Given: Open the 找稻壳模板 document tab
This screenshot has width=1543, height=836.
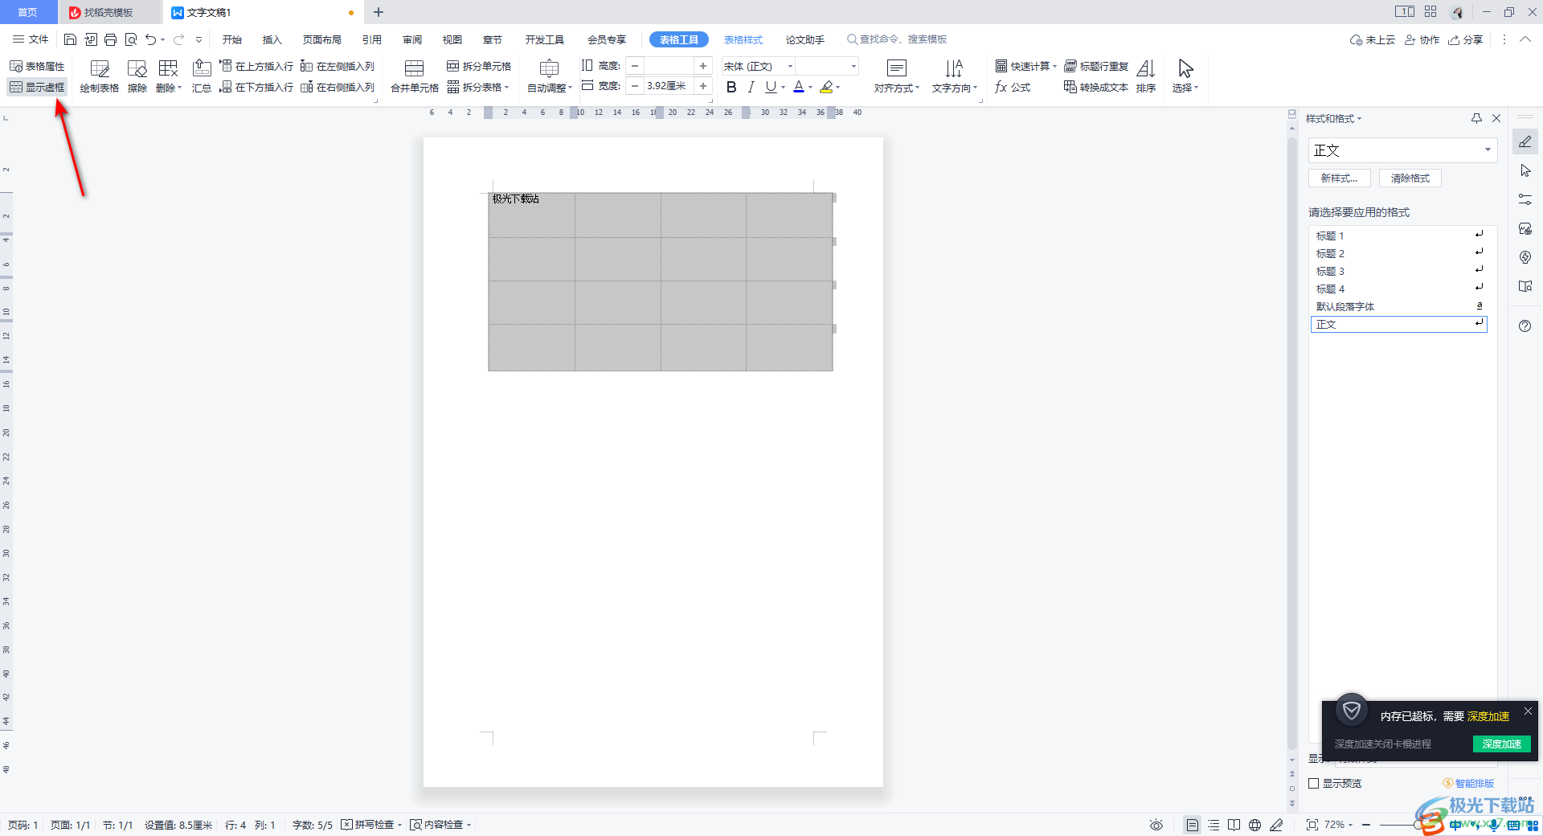Looking at the screenshot, I should tap(109, 13).
